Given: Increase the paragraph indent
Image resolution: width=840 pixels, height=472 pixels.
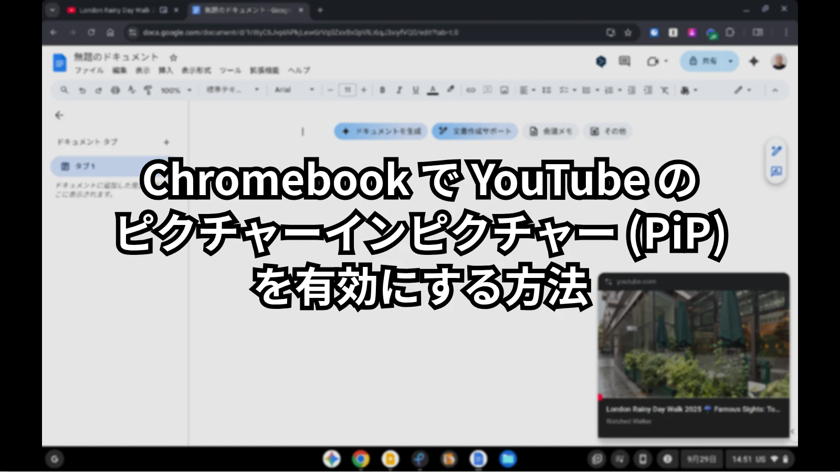Looking at the screenshot, I should click(648, 90).
